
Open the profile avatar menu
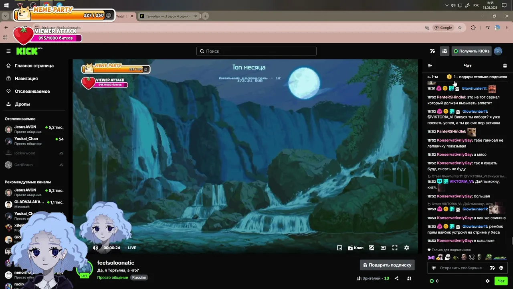tap(498, 51)
